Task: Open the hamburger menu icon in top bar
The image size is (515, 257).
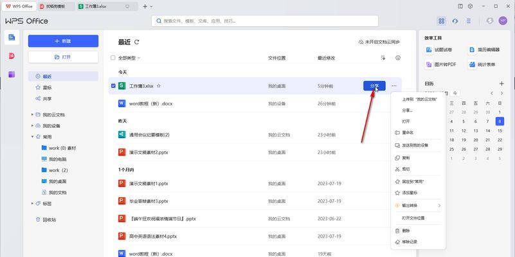Action: [x=469, y=21]
